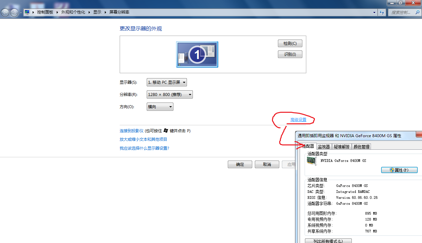Click the Forward navigation arrow button
Viewport: 422px width, 243px height.
15,13
